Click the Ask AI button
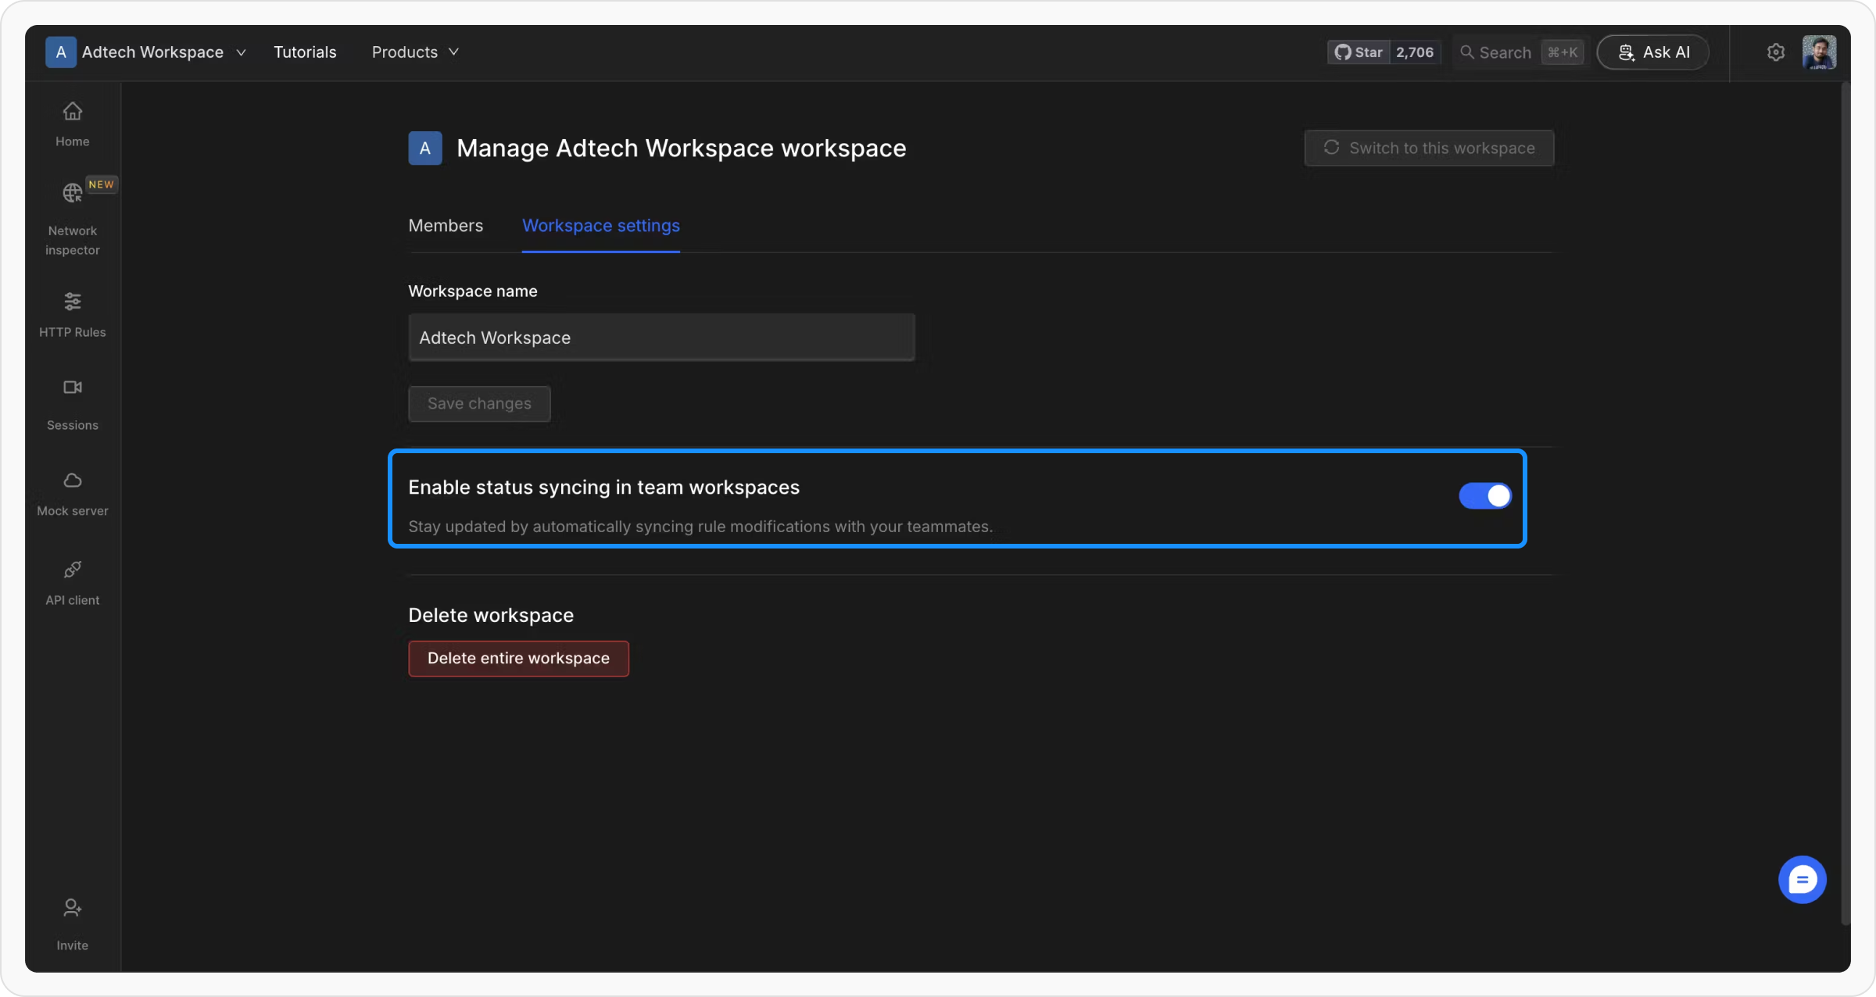The width and height of the screenshot is (1876, 997). pos(1652,52)
